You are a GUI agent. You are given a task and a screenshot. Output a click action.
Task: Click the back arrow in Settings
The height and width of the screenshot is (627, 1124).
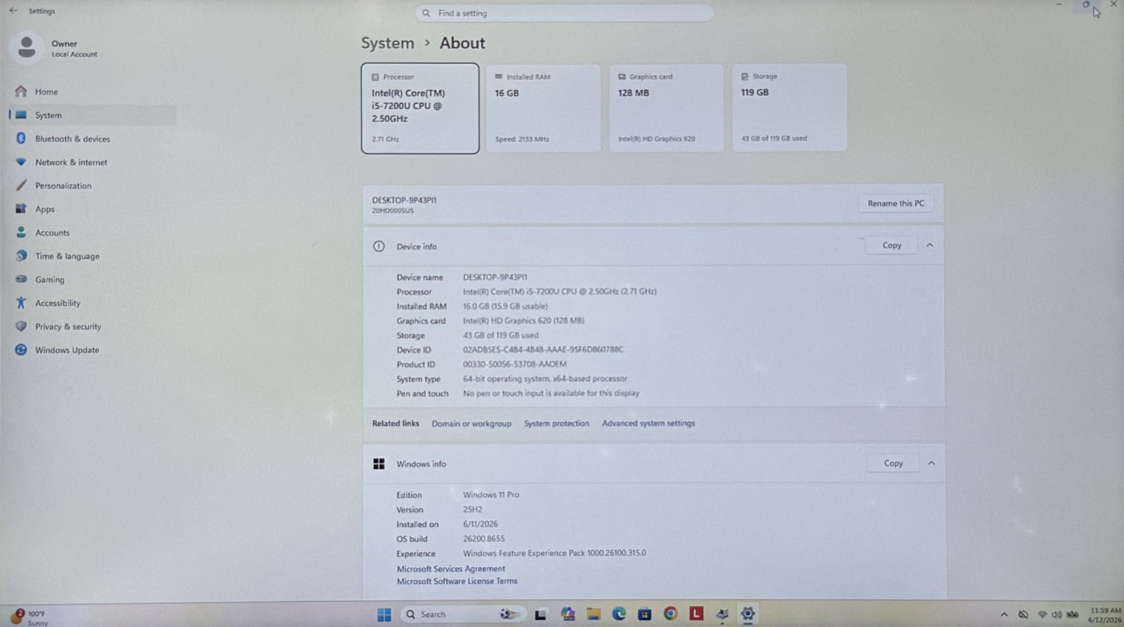click(x=13, y=11)
